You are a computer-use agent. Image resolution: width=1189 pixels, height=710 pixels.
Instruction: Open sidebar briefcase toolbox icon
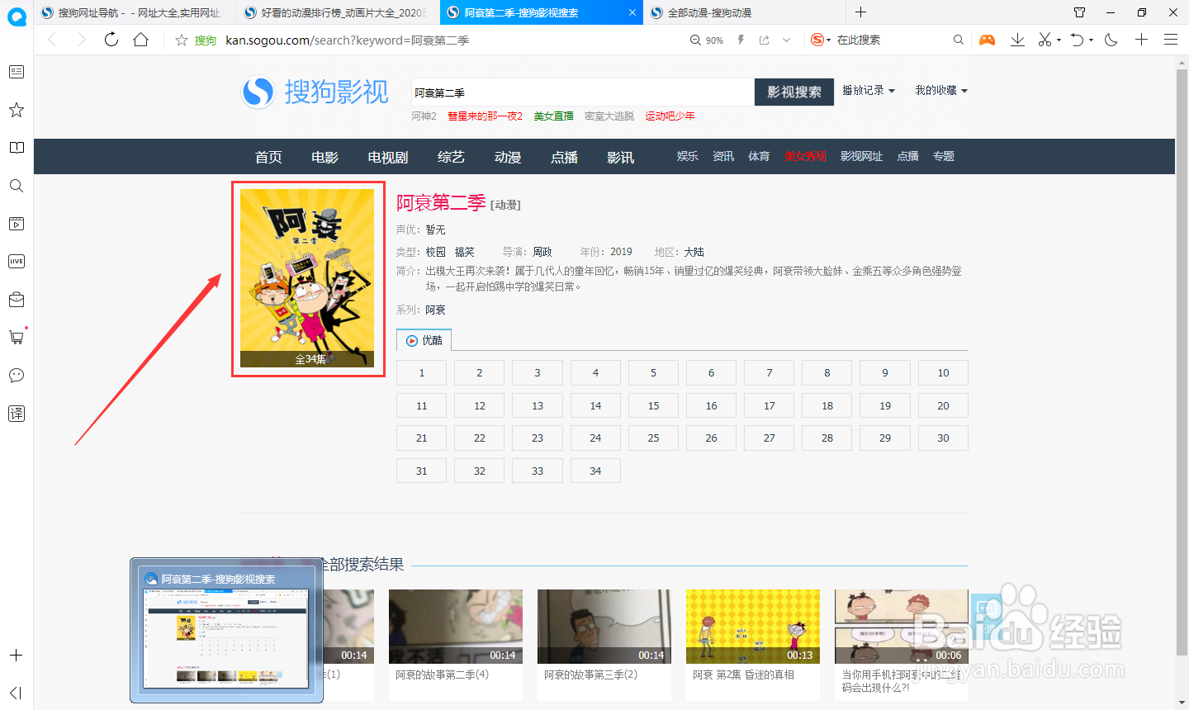17,299
